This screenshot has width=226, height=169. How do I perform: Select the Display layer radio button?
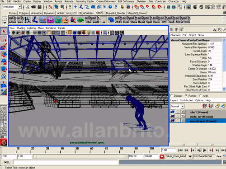click(172, 96)
